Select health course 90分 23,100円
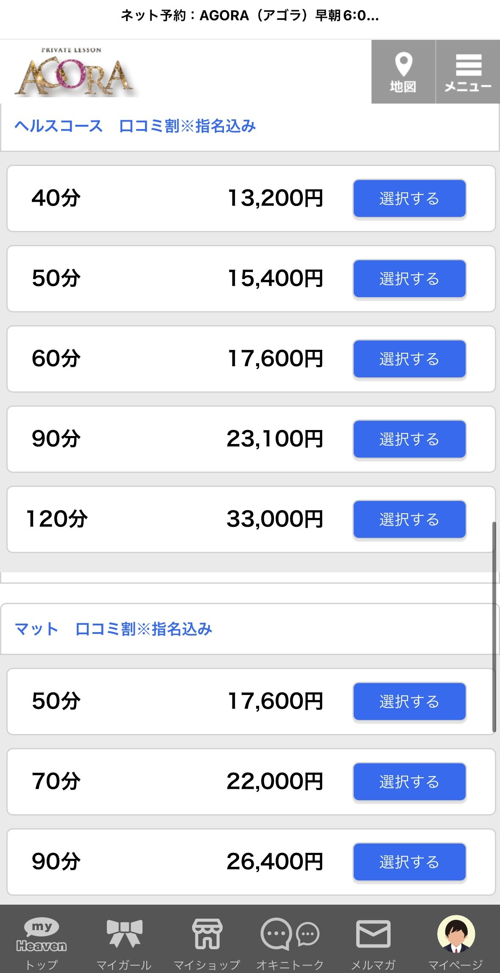 coord(409,439)
